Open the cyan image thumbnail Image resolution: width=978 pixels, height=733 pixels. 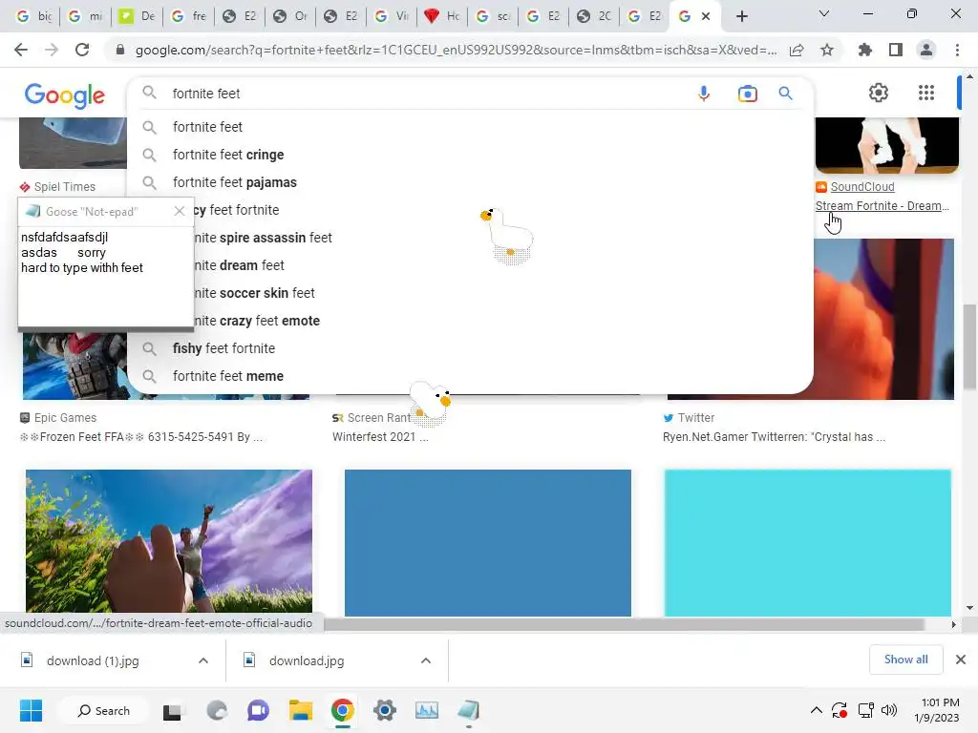[808, 542]
